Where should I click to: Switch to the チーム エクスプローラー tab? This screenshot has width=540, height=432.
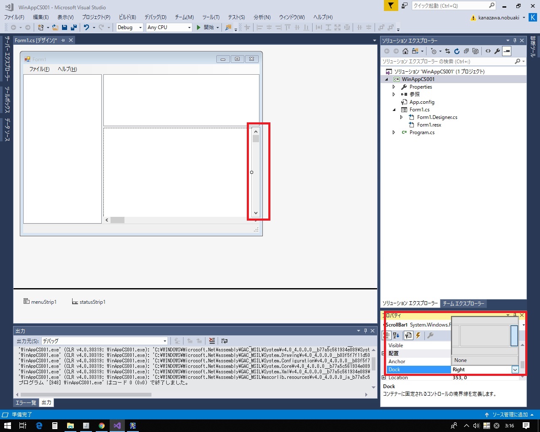tap(464, 304)
